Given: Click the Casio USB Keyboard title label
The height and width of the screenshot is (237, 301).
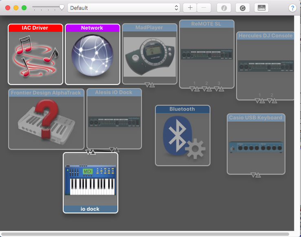Looking at the screenshot, I should (256, 117).
